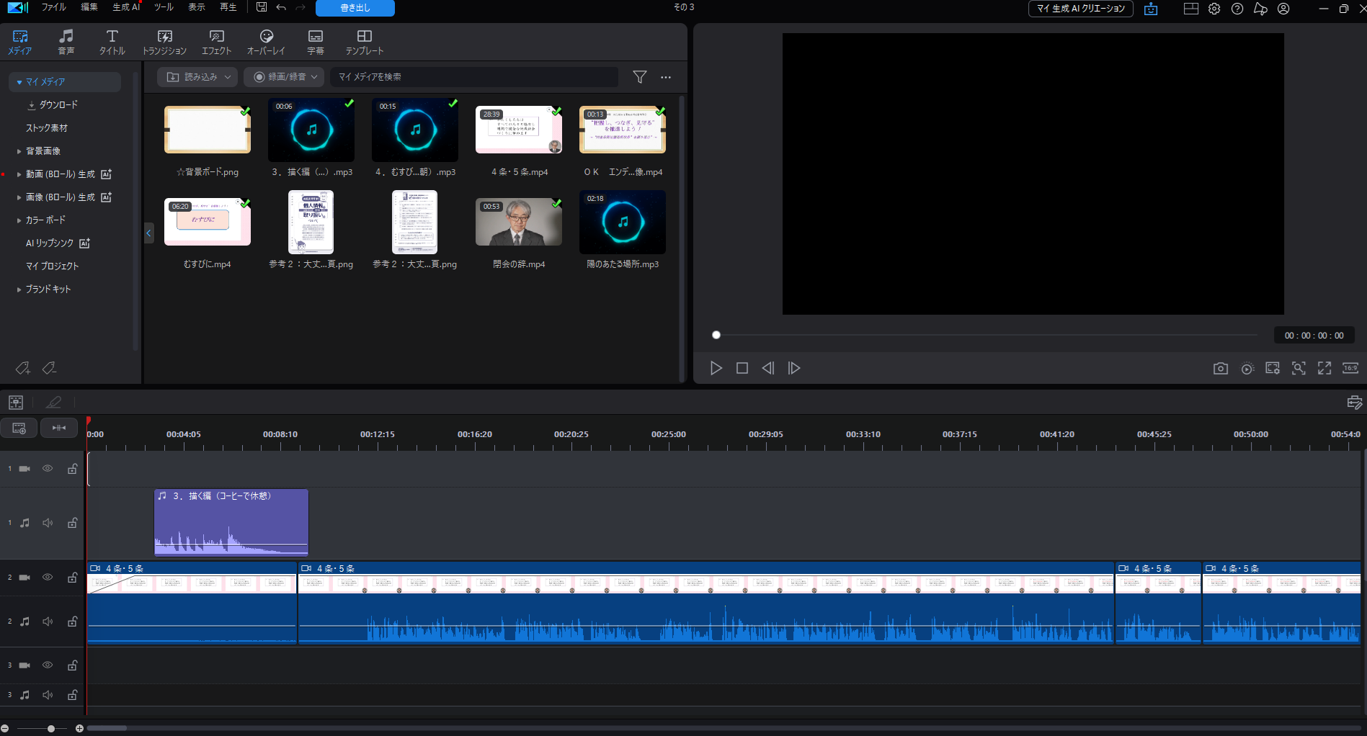The image size is (1367, 736).
Task: Hide video track 1 with eye icon
Action: coord(48,469)
